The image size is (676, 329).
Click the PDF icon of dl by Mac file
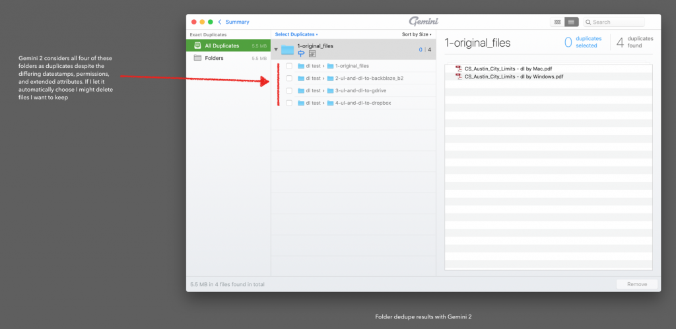tap(459, 69)
